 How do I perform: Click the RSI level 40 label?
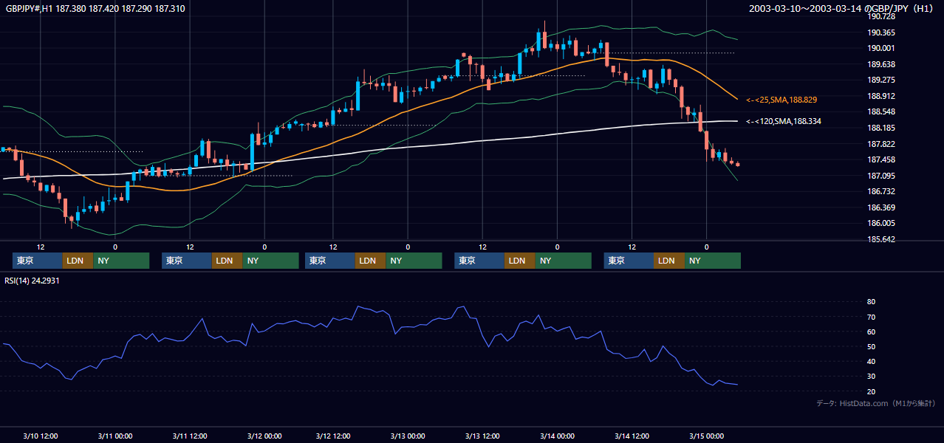pyautogui.click(x=872, y=362)
